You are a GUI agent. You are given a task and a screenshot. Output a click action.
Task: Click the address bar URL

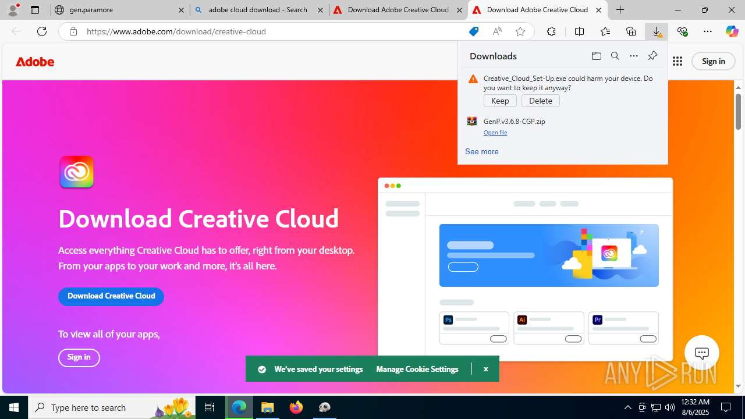(176, 31)
